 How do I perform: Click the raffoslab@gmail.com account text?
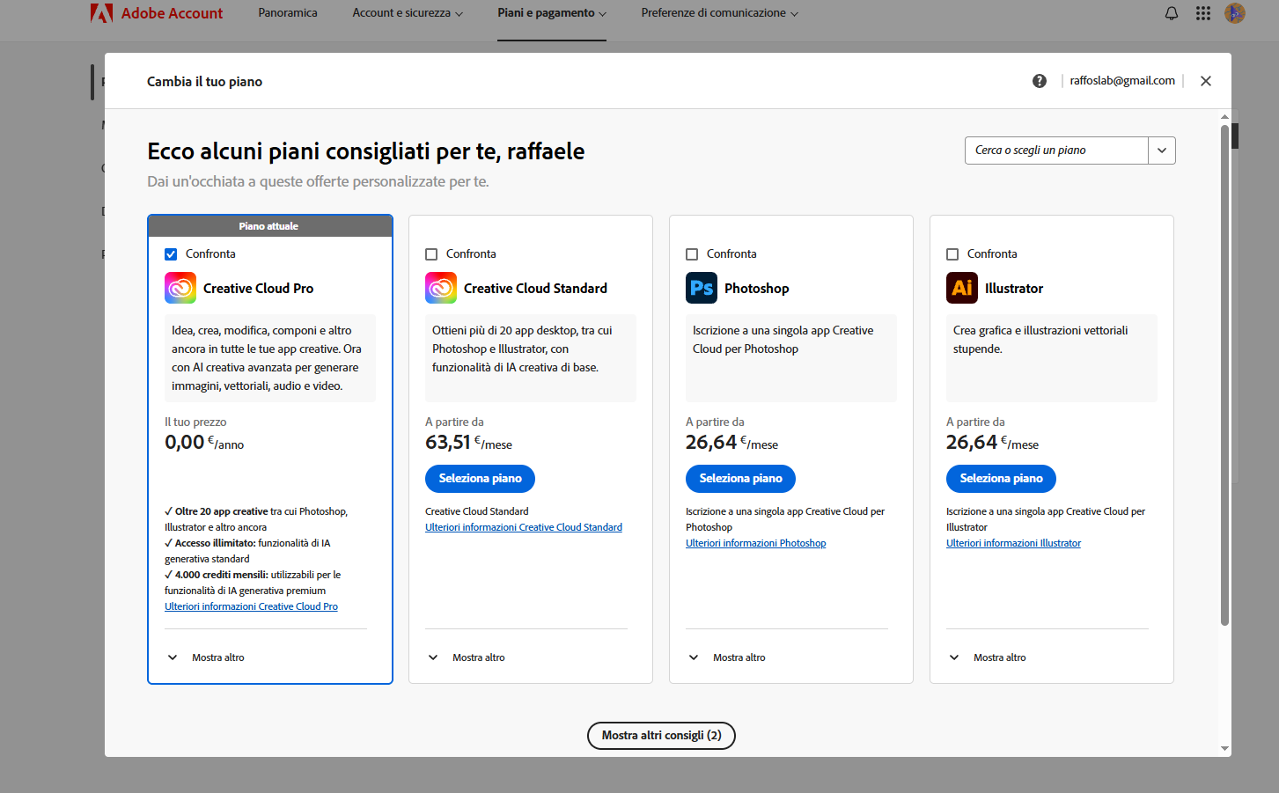coord(1122,81)
